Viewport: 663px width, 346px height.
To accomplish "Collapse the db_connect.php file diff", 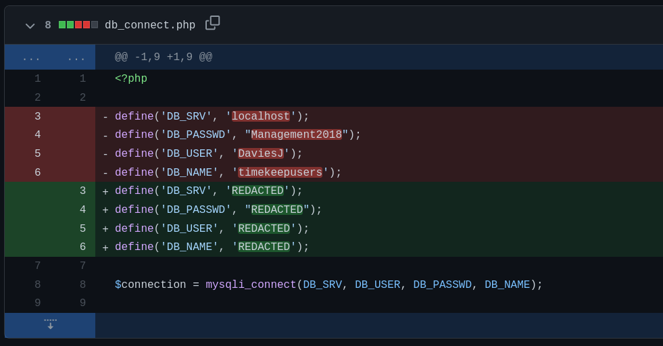I will point(30,26).
